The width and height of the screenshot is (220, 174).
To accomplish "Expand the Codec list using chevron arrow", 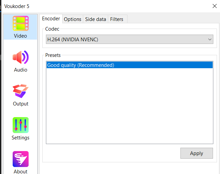I will pyautogui.click(x=210, y=40).
